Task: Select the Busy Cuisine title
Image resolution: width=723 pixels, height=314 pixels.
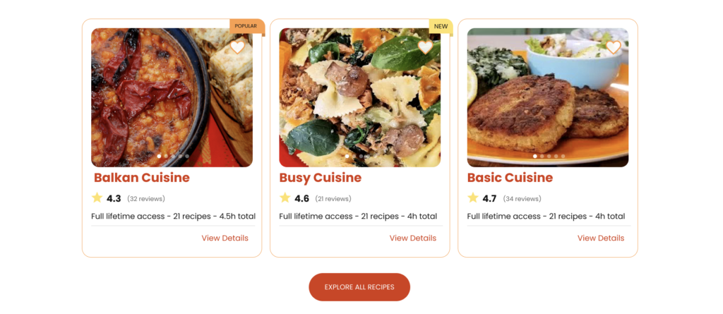Action: click(320, 178)
